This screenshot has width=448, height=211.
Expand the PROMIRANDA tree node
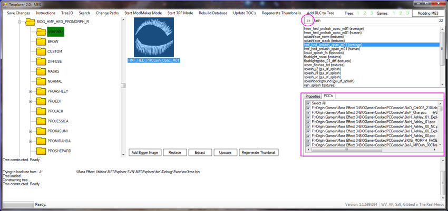[x=30, y=141]
